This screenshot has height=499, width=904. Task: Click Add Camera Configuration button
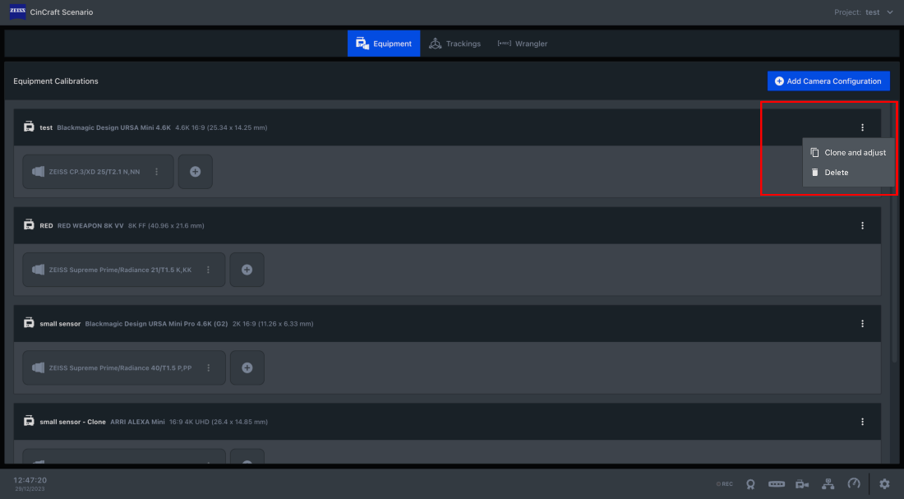(828, 81)
